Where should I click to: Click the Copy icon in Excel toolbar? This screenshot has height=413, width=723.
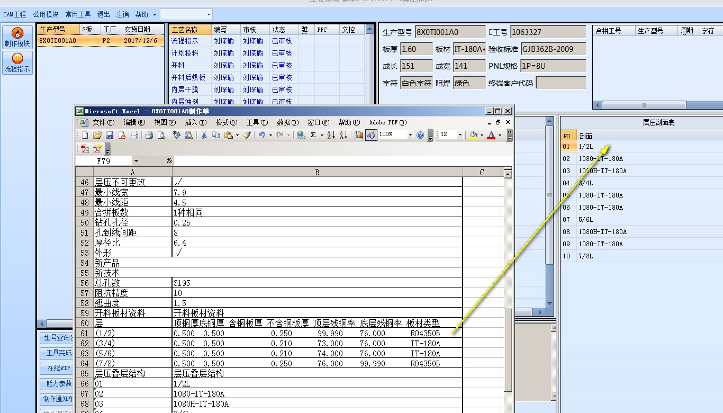(216, 135)
